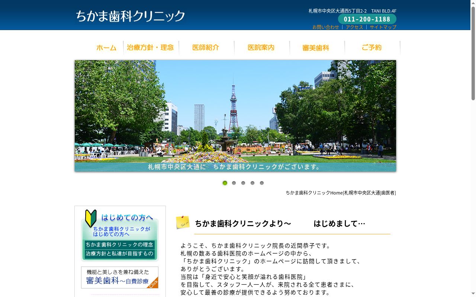
Task: Open the 治療方針・理念 menu item
Action: [151, 48]
